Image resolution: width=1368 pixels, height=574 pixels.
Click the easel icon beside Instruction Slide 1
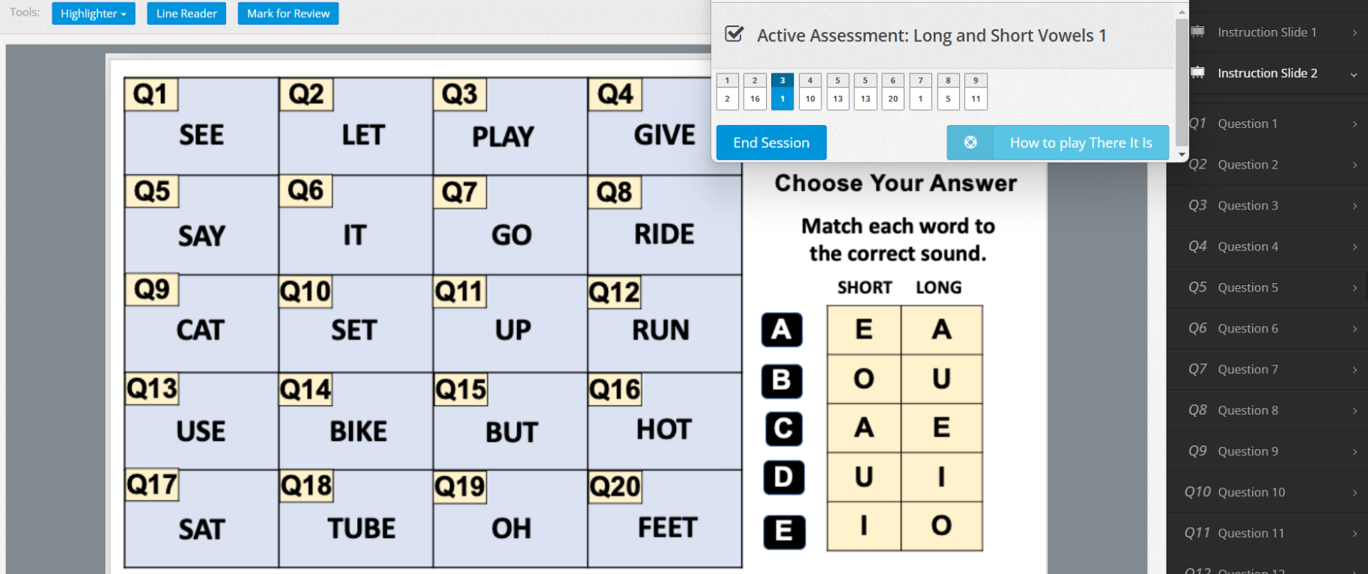pos(1198,31)
